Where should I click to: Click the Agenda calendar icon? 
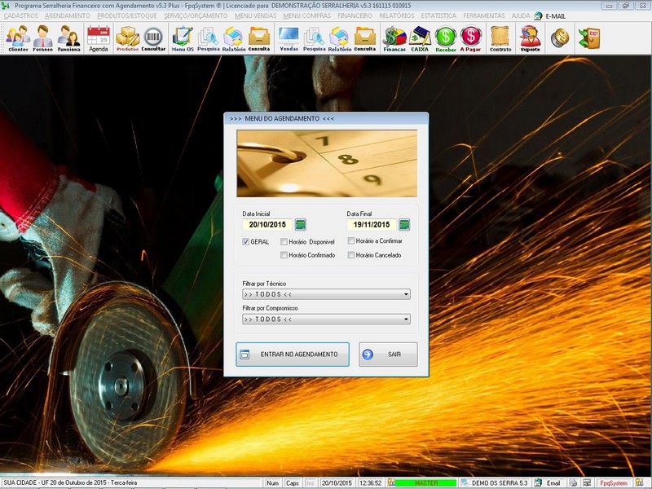[x=98, y=37]
